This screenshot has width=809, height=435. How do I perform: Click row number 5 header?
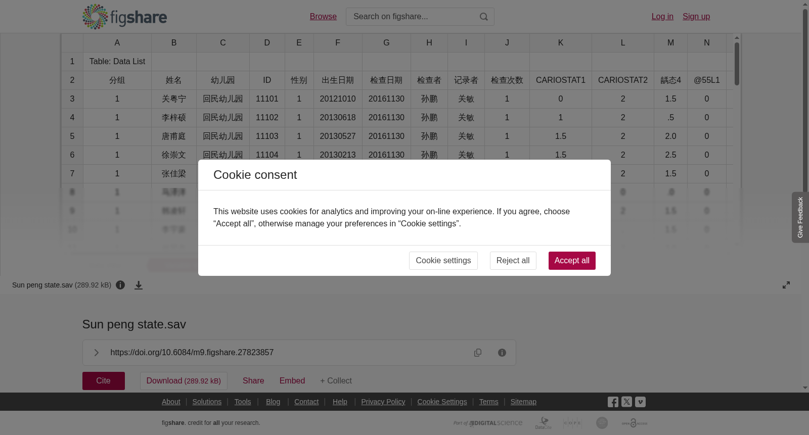(x=72, y=136)
